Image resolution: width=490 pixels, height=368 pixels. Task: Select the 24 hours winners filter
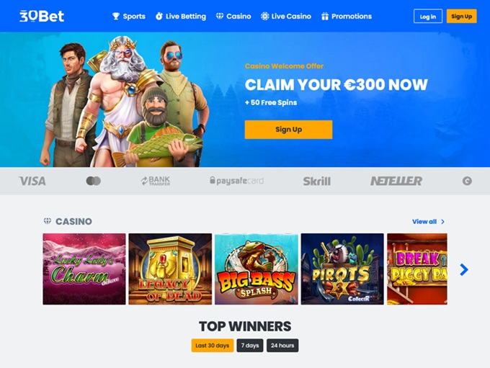pos(282,346)
